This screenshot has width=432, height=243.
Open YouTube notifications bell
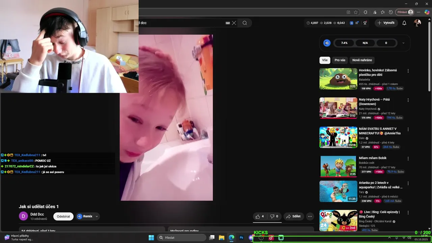click(404, 23)
